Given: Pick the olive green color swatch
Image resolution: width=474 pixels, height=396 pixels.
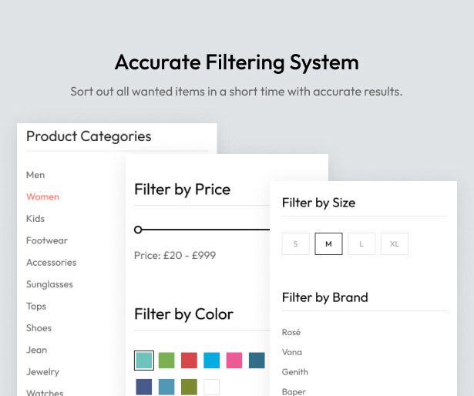Looking at the screenshot, I should pos(189,387).
